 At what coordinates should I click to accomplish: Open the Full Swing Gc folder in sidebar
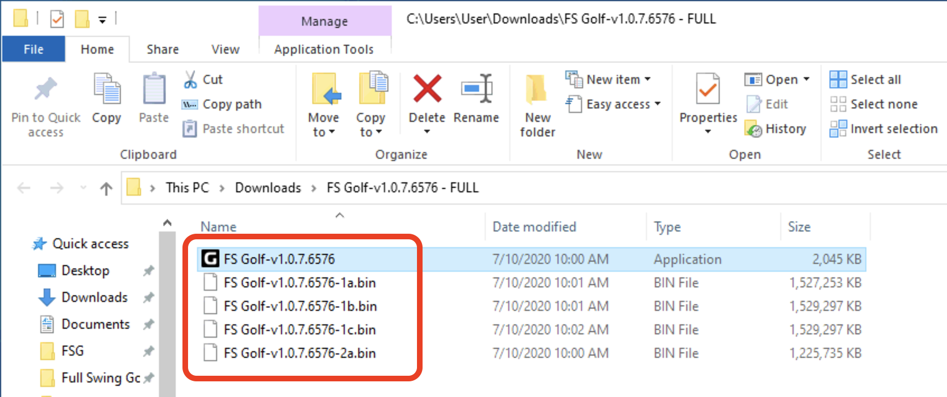[101, 378]
